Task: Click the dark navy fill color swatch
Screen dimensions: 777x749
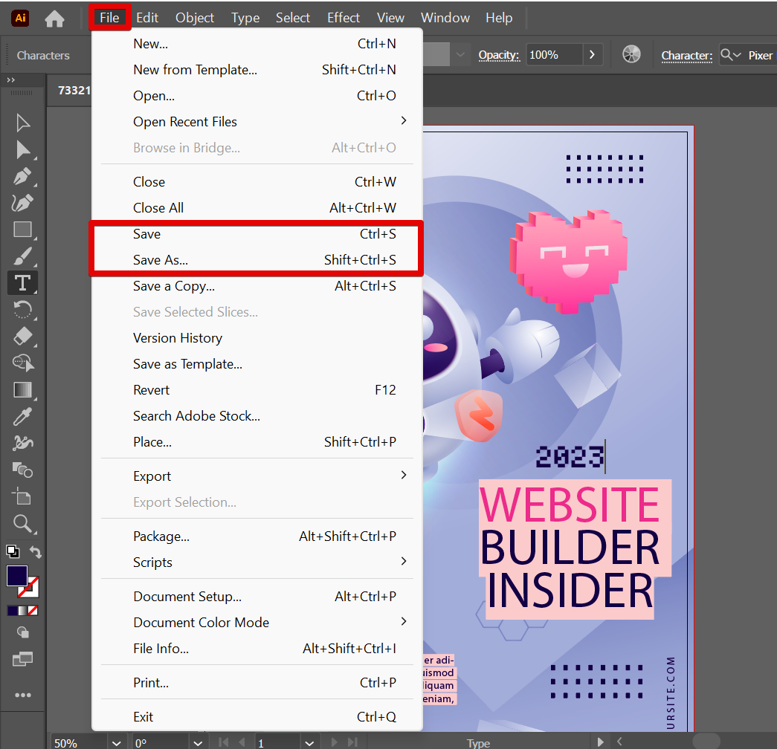Action: pos(17,576)
